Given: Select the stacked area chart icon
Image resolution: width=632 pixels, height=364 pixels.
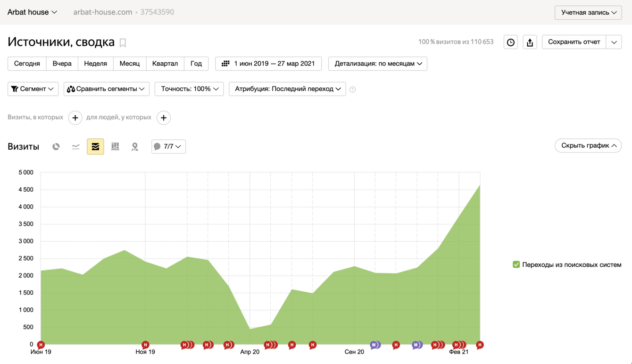Looking at the screenshot, I should point(95,146).
